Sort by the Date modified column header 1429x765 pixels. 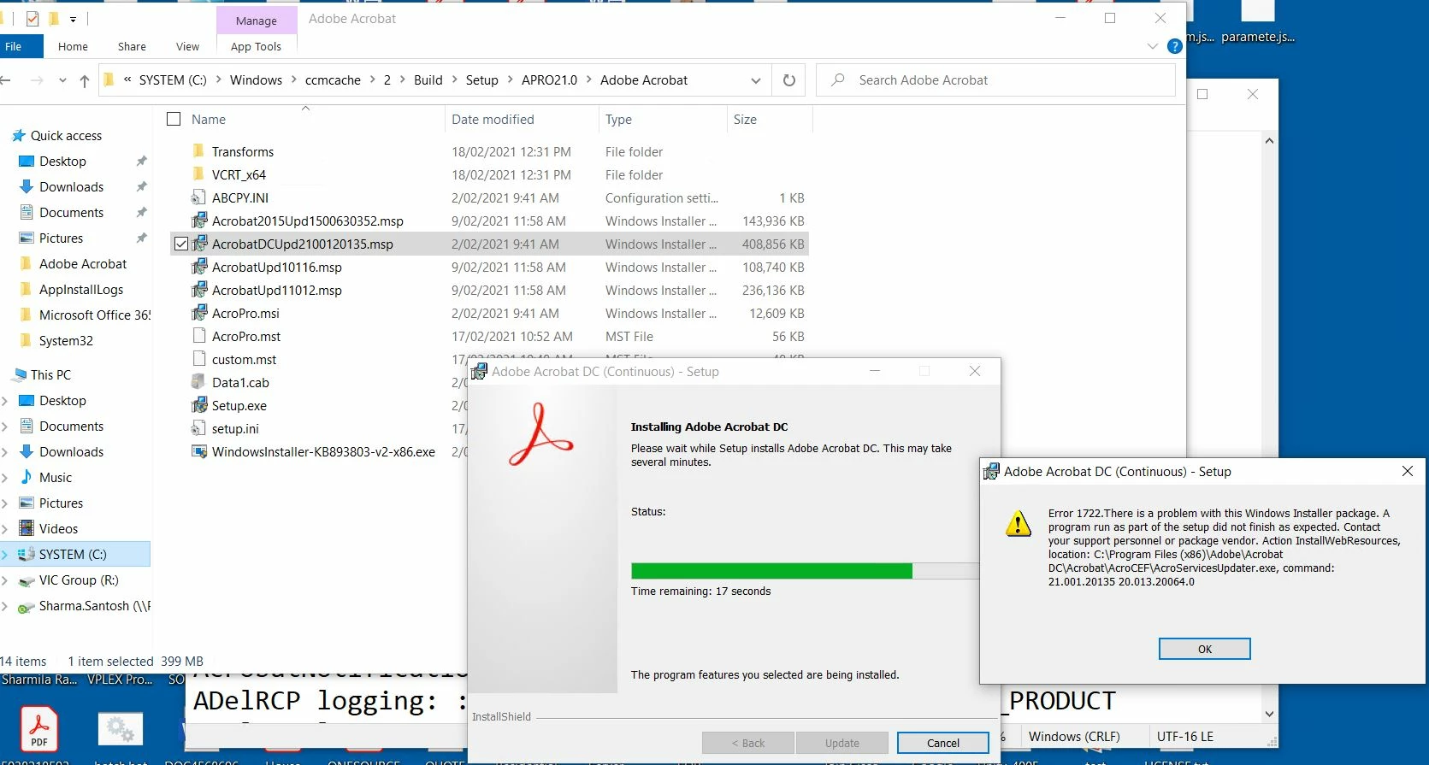(493, 119)
